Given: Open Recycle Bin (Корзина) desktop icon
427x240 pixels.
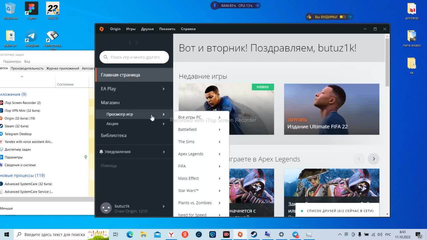Looking at the screenshot, I should 10,11.
